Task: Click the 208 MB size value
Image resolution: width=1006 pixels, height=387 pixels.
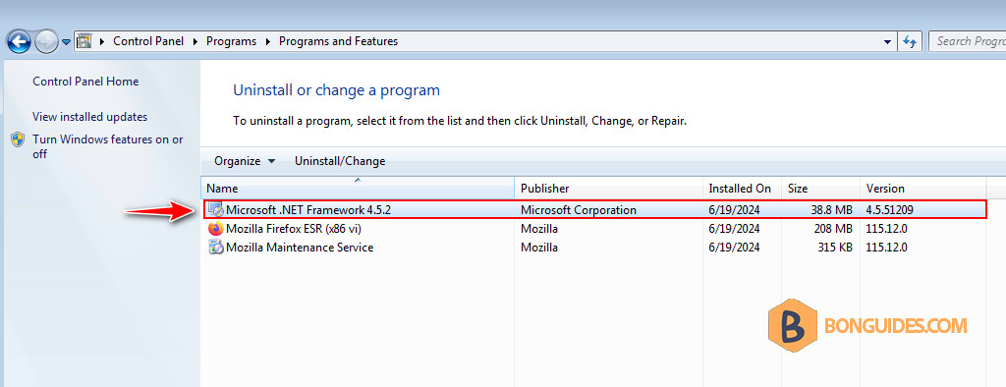Action: tap(833, 229)
